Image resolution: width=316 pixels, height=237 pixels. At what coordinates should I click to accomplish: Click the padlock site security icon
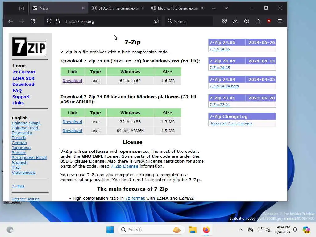pyautogui.click(x=58, y=21)
